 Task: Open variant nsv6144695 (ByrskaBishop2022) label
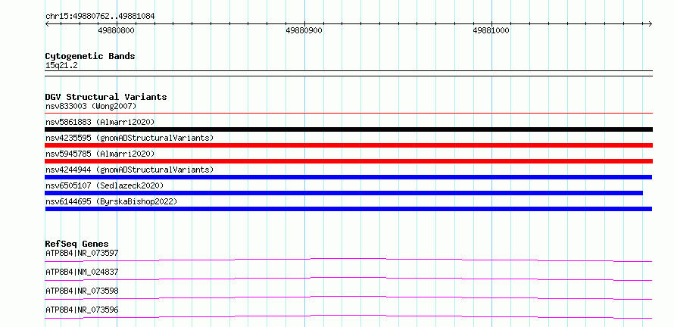(111, 201)
